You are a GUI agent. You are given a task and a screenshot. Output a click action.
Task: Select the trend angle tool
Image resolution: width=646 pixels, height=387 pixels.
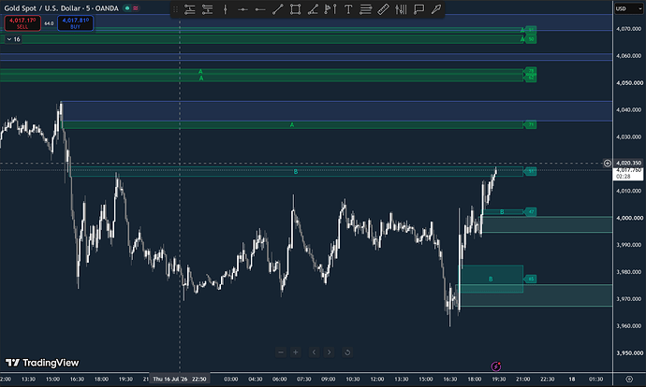[x=313, y=9]
